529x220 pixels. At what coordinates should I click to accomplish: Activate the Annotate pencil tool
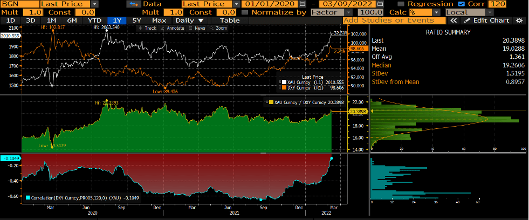coord(171,28)
